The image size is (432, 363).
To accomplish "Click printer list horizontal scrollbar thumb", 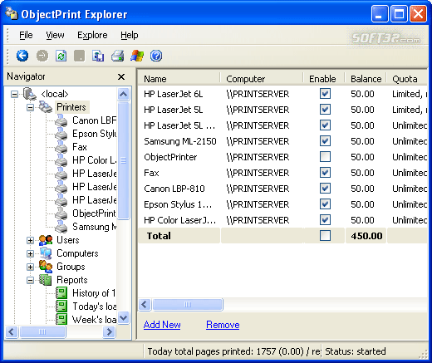I will tap(188, 305).
